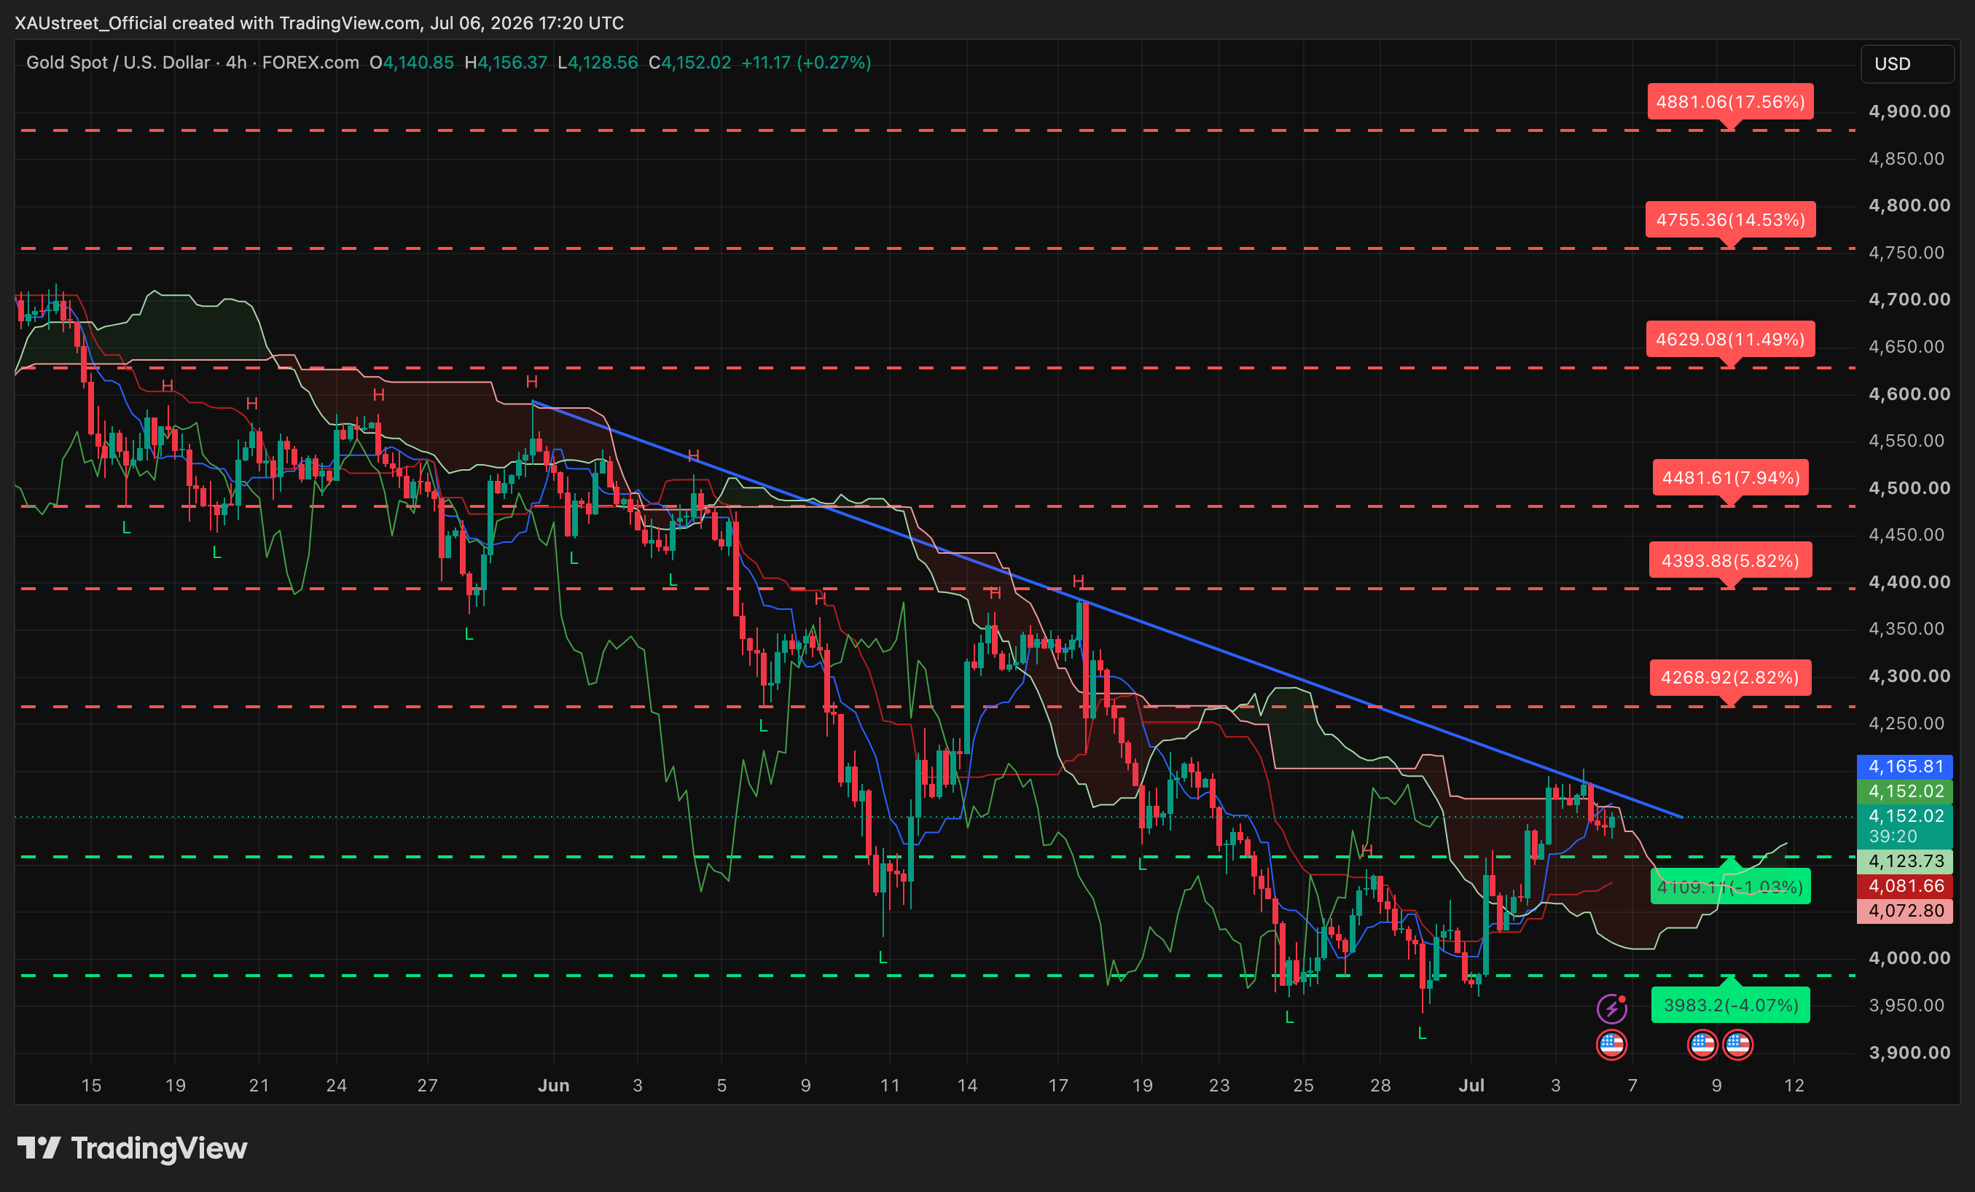Select the 4755.36(14.53%) level label
This screenshot has width=1975, height=1192.
tap(1731, 219)
